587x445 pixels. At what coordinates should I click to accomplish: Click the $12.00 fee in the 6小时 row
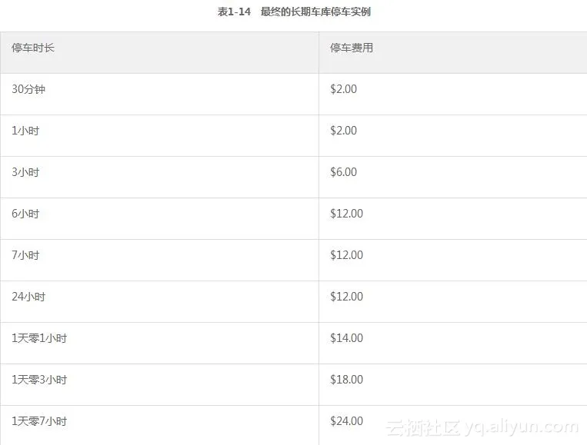(346, 214)
